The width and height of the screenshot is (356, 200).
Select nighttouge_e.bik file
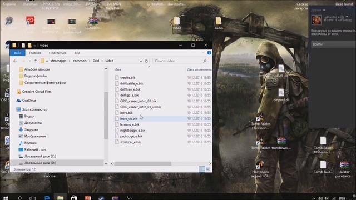click(132, 131)
